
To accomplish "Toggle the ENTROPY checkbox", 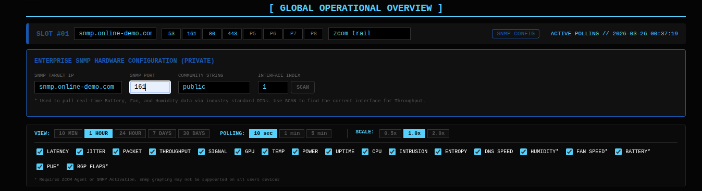I will [x=438, y=152].
